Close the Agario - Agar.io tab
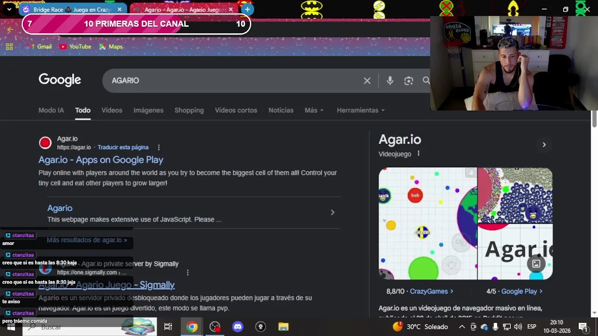 point(230,9)
